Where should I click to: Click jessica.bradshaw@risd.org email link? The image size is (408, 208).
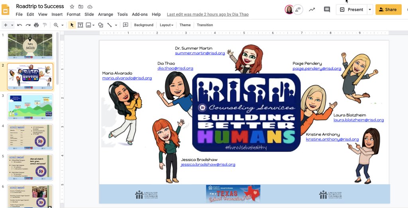[x=208, y=164]
